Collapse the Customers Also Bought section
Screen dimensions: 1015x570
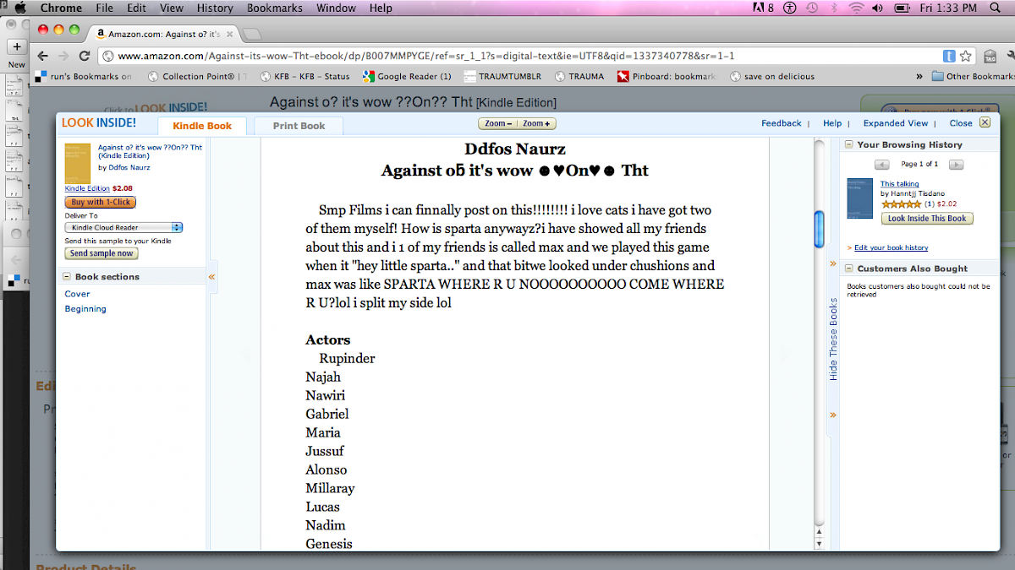point(849,269)
